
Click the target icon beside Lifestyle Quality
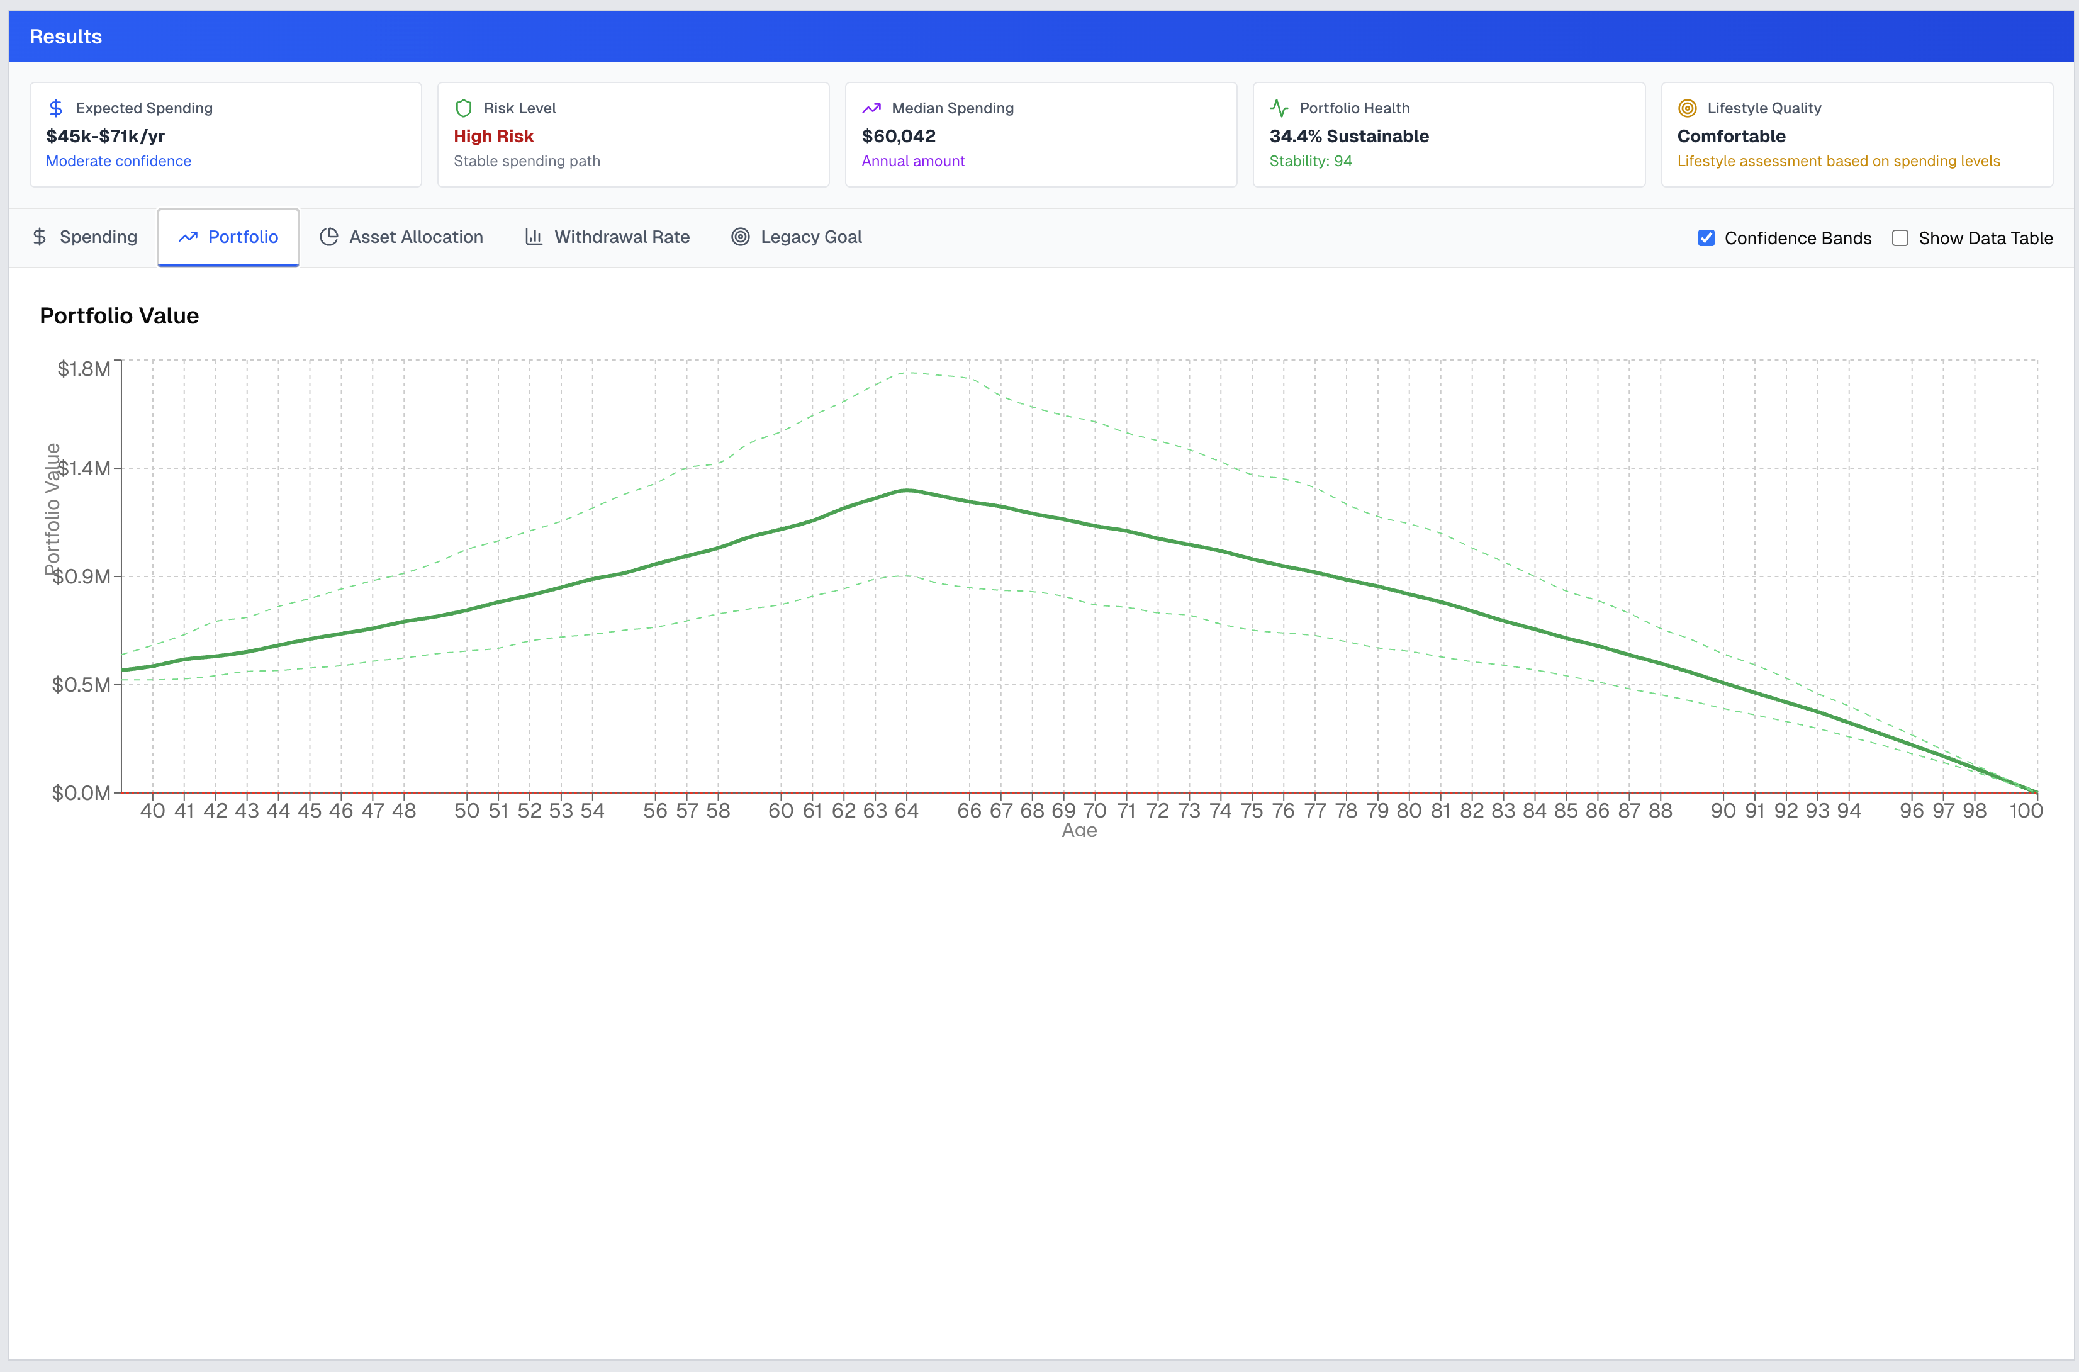tap(1687, 108)
